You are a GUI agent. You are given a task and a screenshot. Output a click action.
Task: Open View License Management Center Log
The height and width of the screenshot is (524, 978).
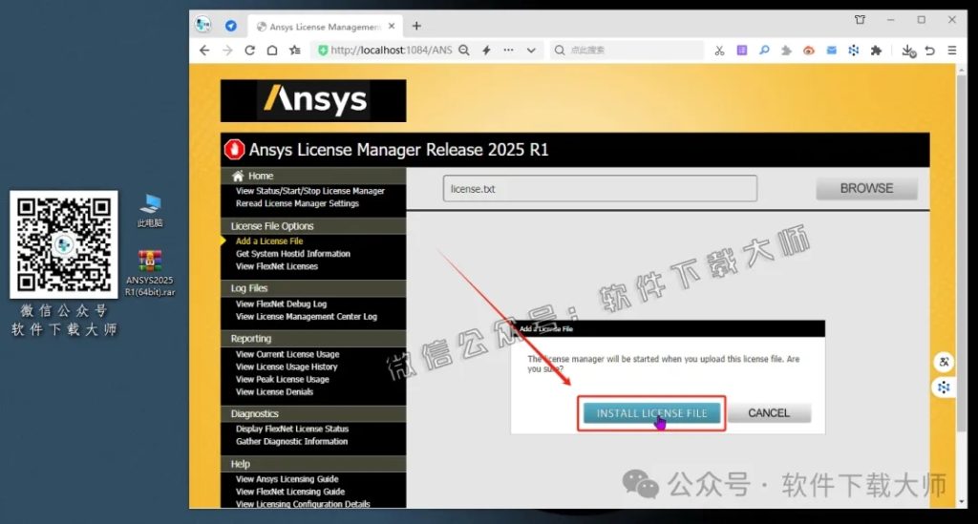pos(307,317)
